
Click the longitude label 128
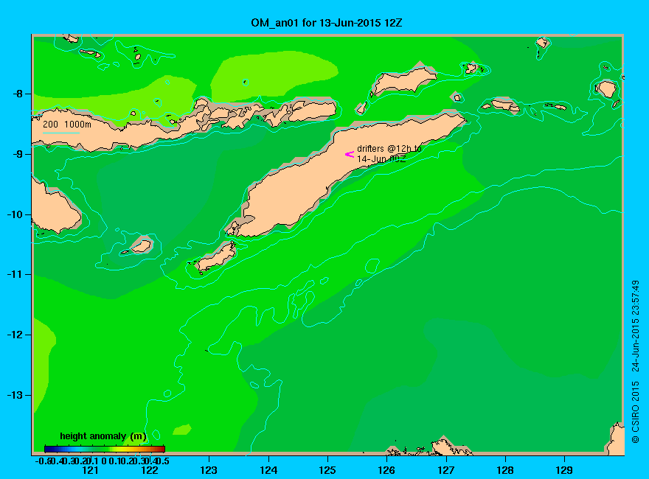(505, 470)
